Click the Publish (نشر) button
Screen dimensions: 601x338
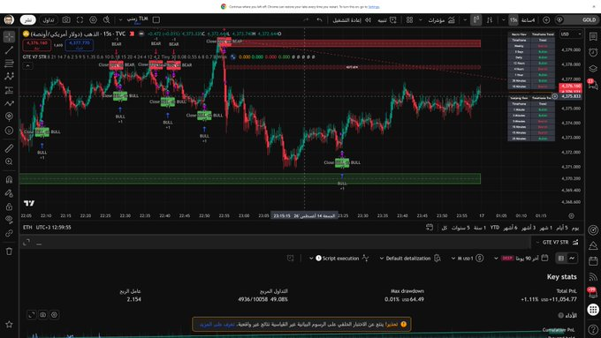28,19
